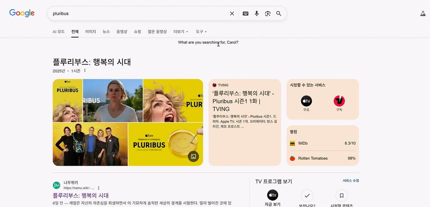Image resolution: width=430 pixels, height=207 pixels.
Task: Click the image gallery icon on collage
Action: click(x=193, y=156)
